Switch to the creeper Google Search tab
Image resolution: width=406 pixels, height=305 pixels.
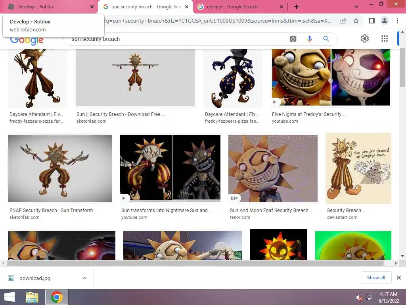240,7
